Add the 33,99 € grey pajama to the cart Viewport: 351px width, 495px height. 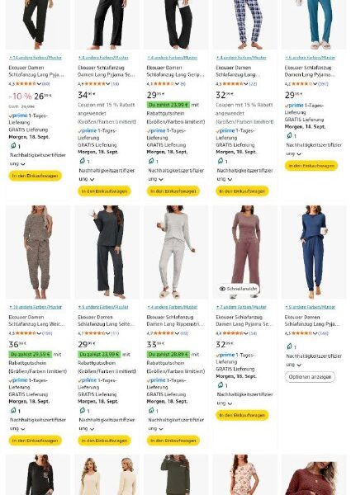(x=173, y=441)
